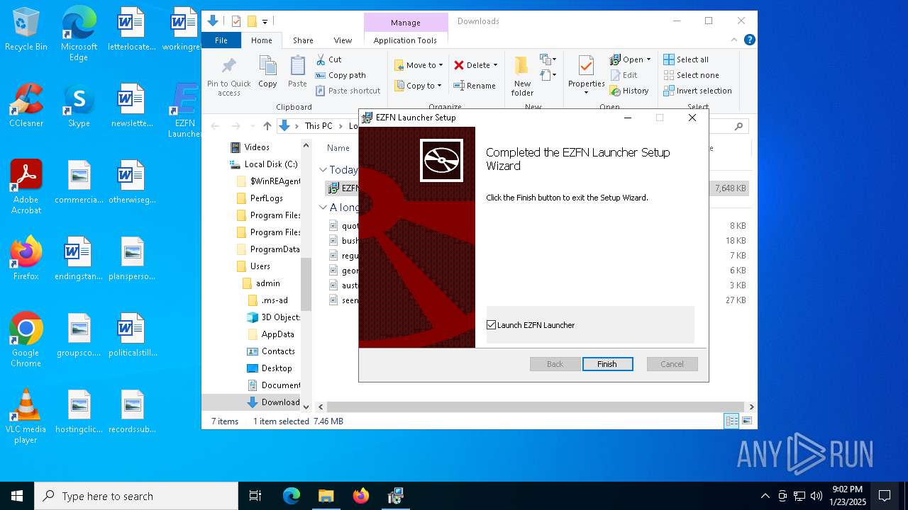Select the PerfLogs folder
Image resolution: width=908 pixels, height=510 pixels.
click(267, 198)
